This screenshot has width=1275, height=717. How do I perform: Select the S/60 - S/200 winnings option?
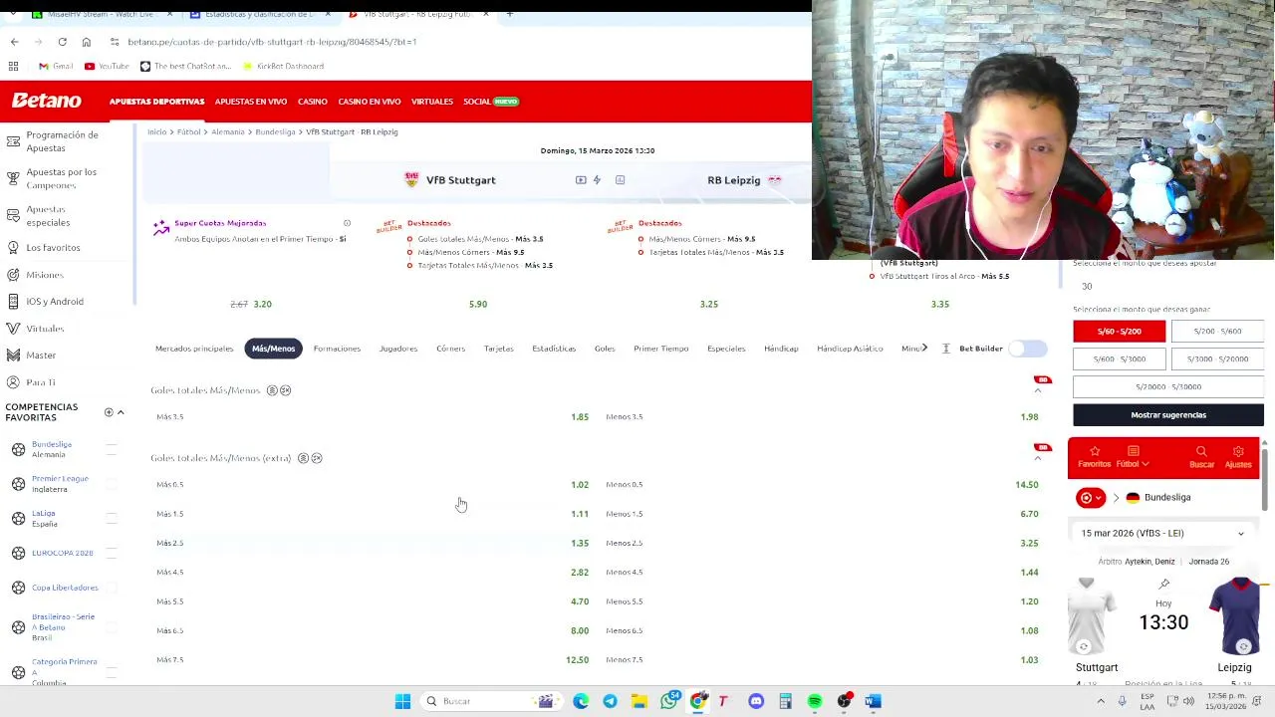pyautogui.click(x=1119, y=331)
